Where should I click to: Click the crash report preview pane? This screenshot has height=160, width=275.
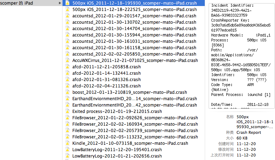tap(241, 56)
